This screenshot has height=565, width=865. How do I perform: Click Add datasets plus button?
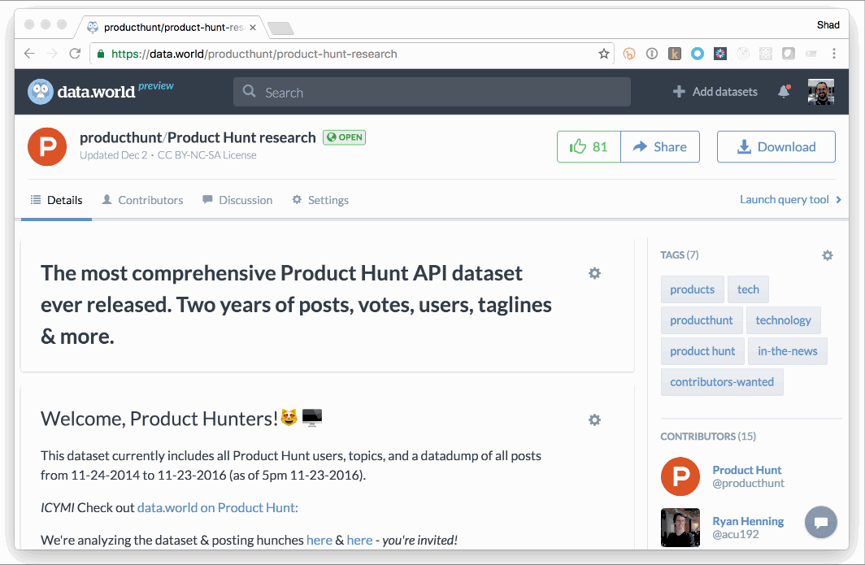[715, 92]
